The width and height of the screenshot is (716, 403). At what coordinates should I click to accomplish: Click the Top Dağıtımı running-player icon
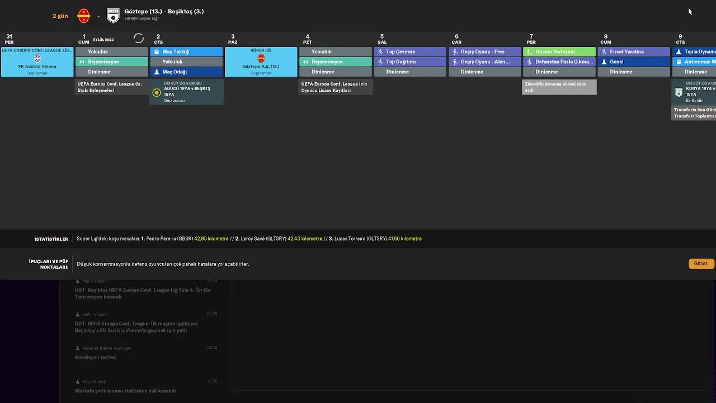[380, 62]
